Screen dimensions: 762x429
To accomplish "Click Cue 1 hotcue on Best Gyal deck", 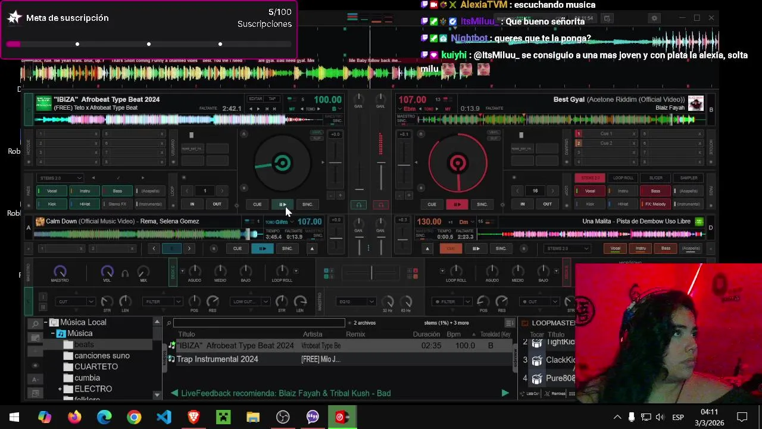I will coord(606,134).
